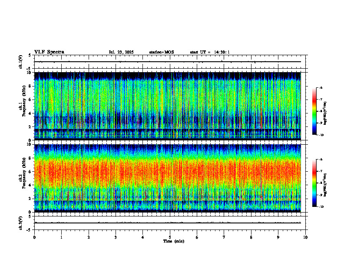This screenshot has width=344, height=266.
Task: Click the "-10" tick on ch.1 color bar
Action: [321, 135]
